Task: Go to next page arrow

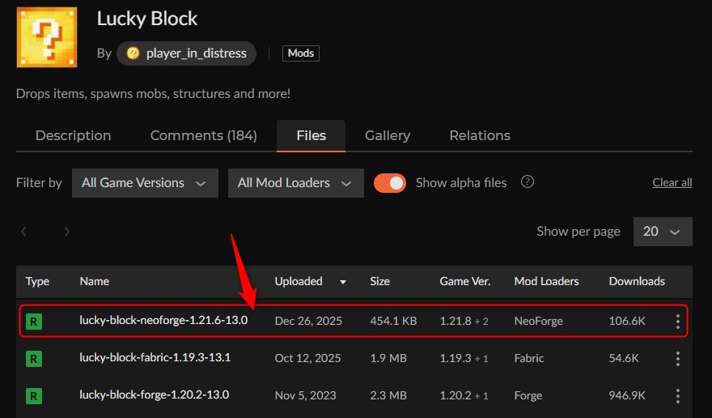Action: click(x=66, y=232)
